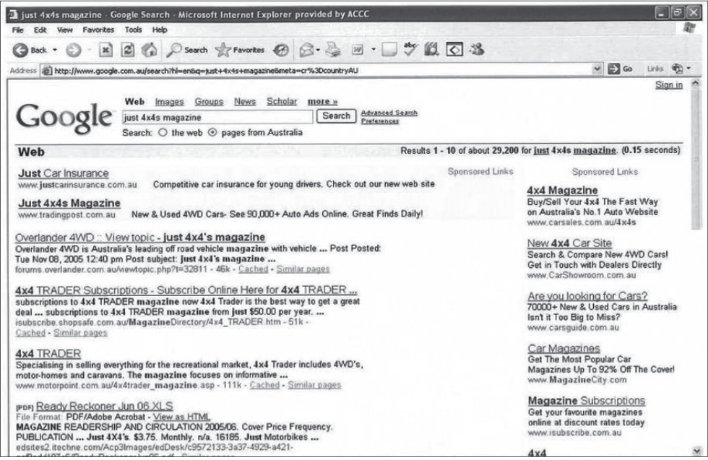This screenshot has height=460, width=708.
Task: Print the current page
Action: coord(334,50)
